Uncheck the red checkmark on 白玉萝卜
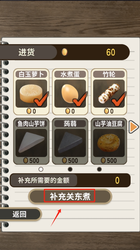The height and width of the screenshot is (250, 140). pyautogui.click(x=41, y=99)
